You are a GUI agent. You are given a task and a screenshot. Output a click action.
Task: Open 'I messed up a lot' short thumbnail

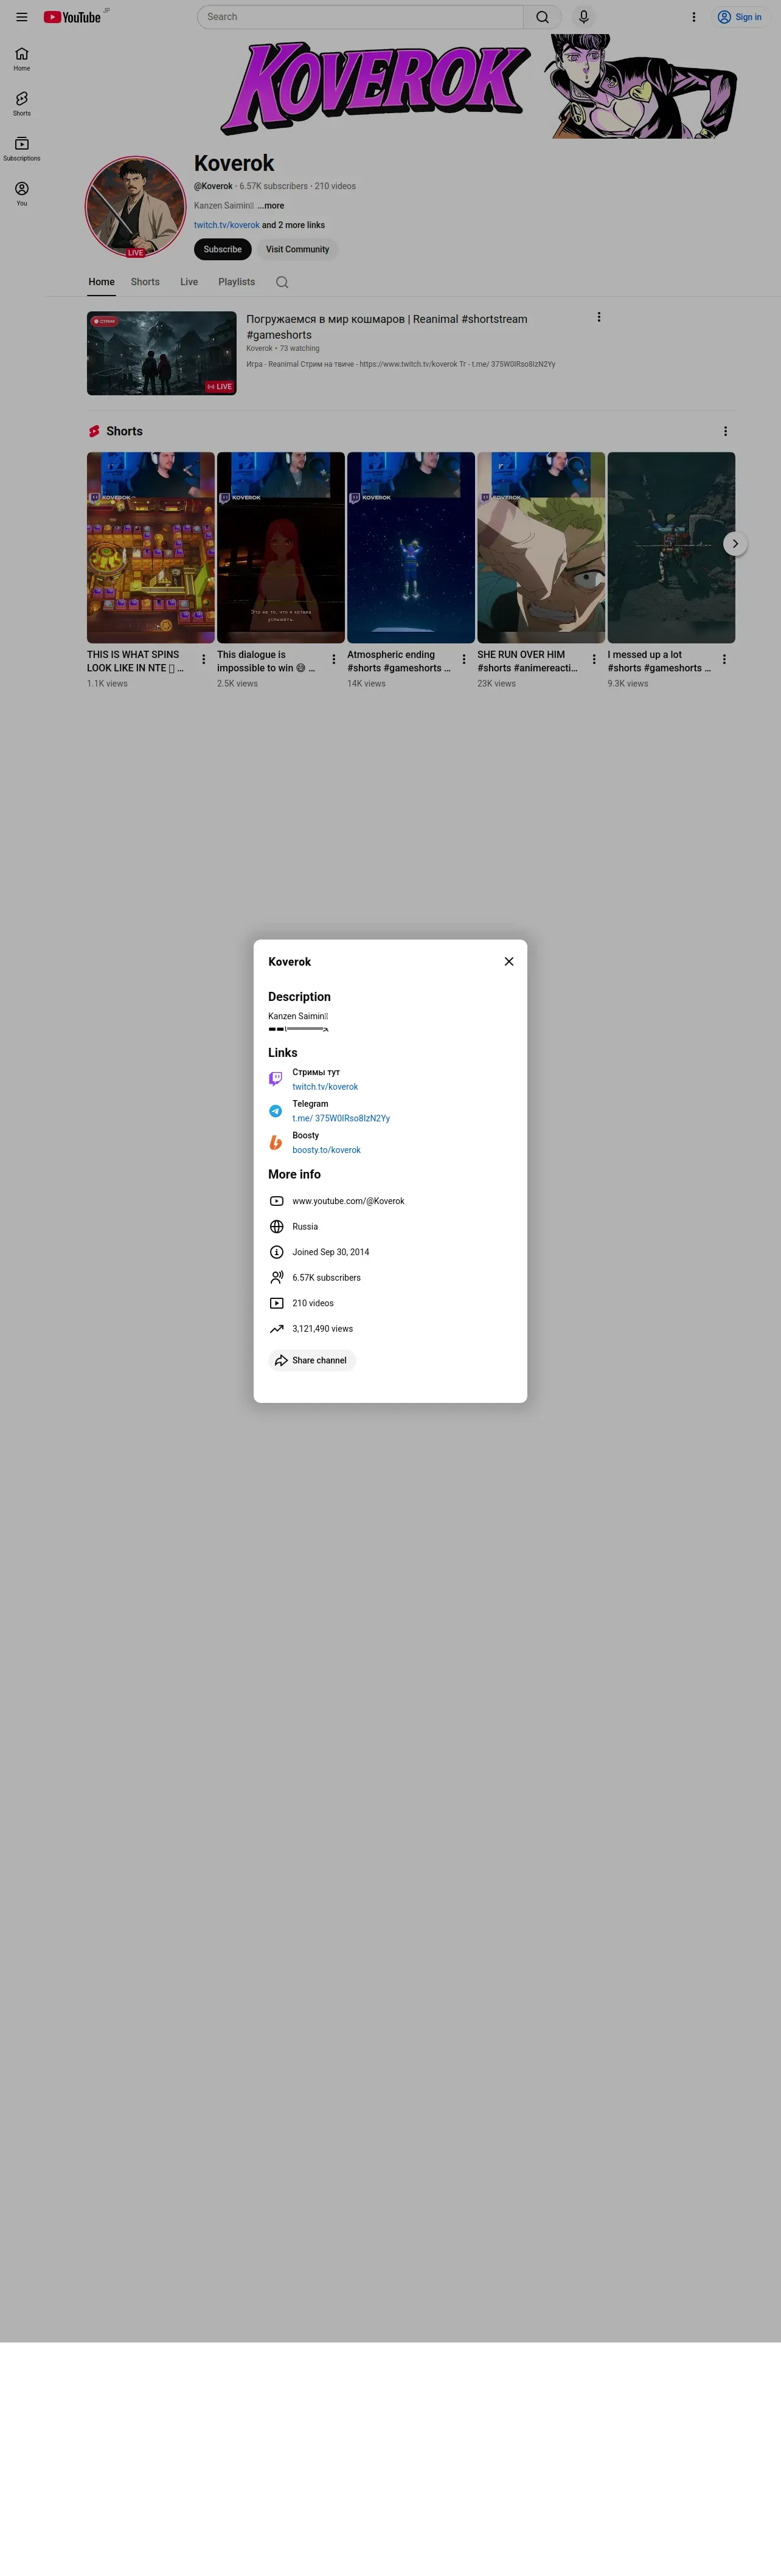click(671, 547)
